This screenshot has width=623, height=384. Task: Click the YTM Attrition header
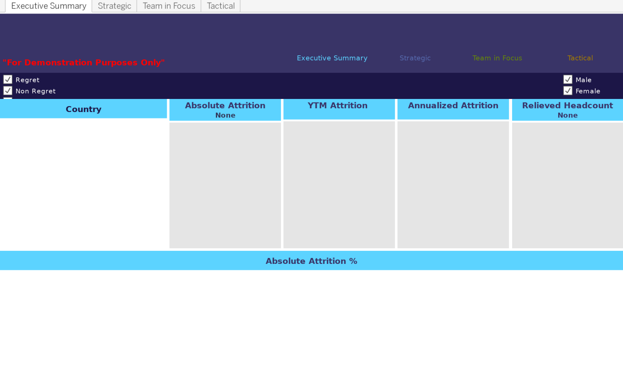339,109
